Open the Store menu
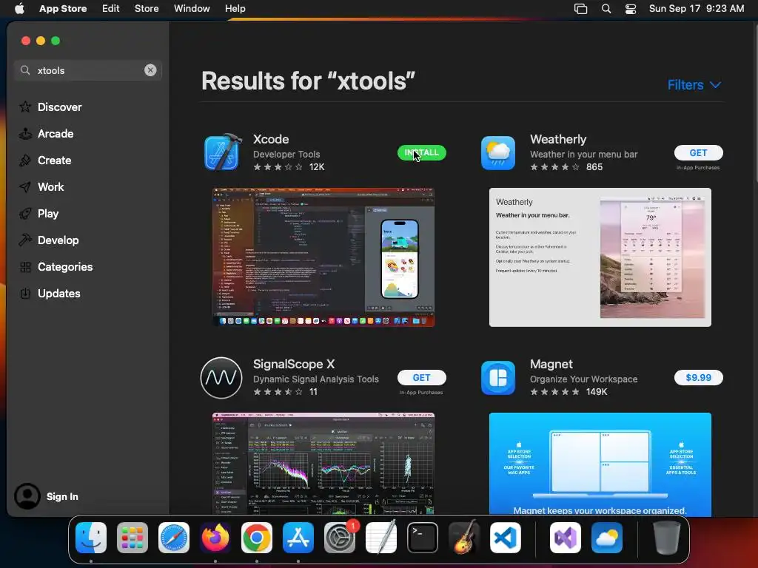 pyautogui.click(x=147, y=9)
